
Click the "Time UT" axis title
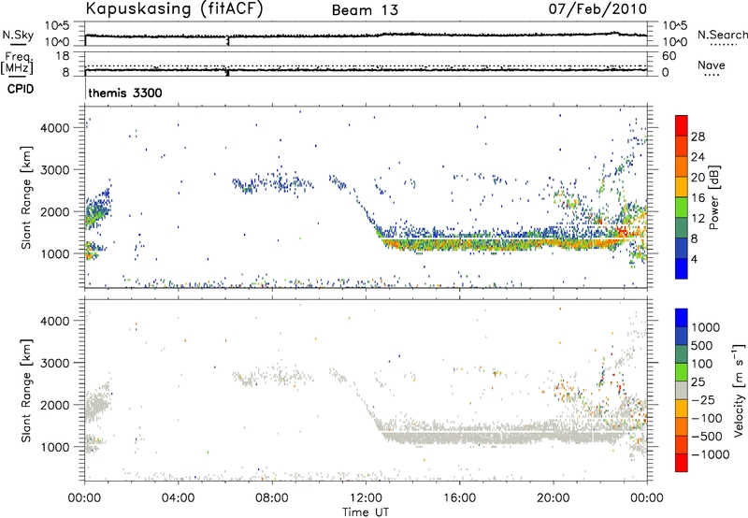[366, 512]
